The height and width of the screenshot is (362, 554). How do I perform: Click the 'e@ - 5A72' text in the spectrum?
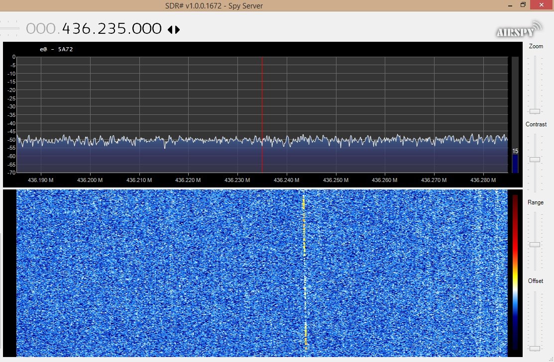56,49
